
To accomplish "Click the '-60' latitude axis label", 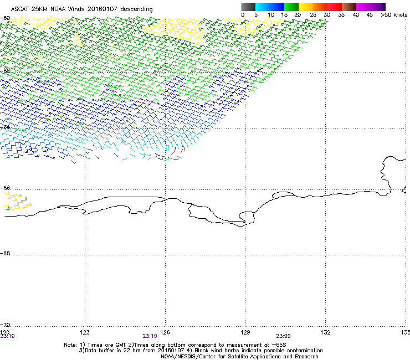I will [x=5, y=18].
